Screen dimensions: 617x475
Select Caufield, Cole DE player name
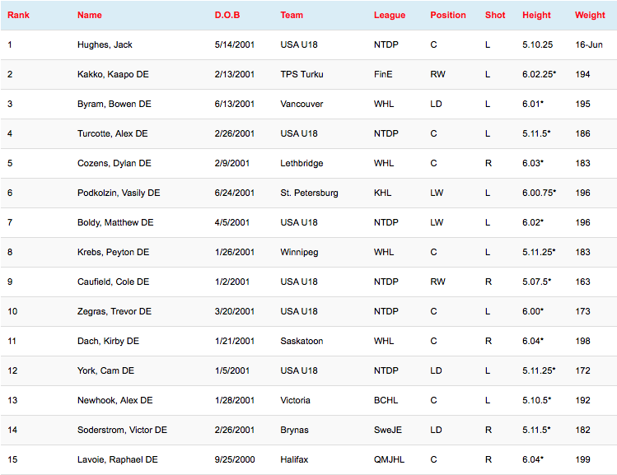click(x=113, y=282)
